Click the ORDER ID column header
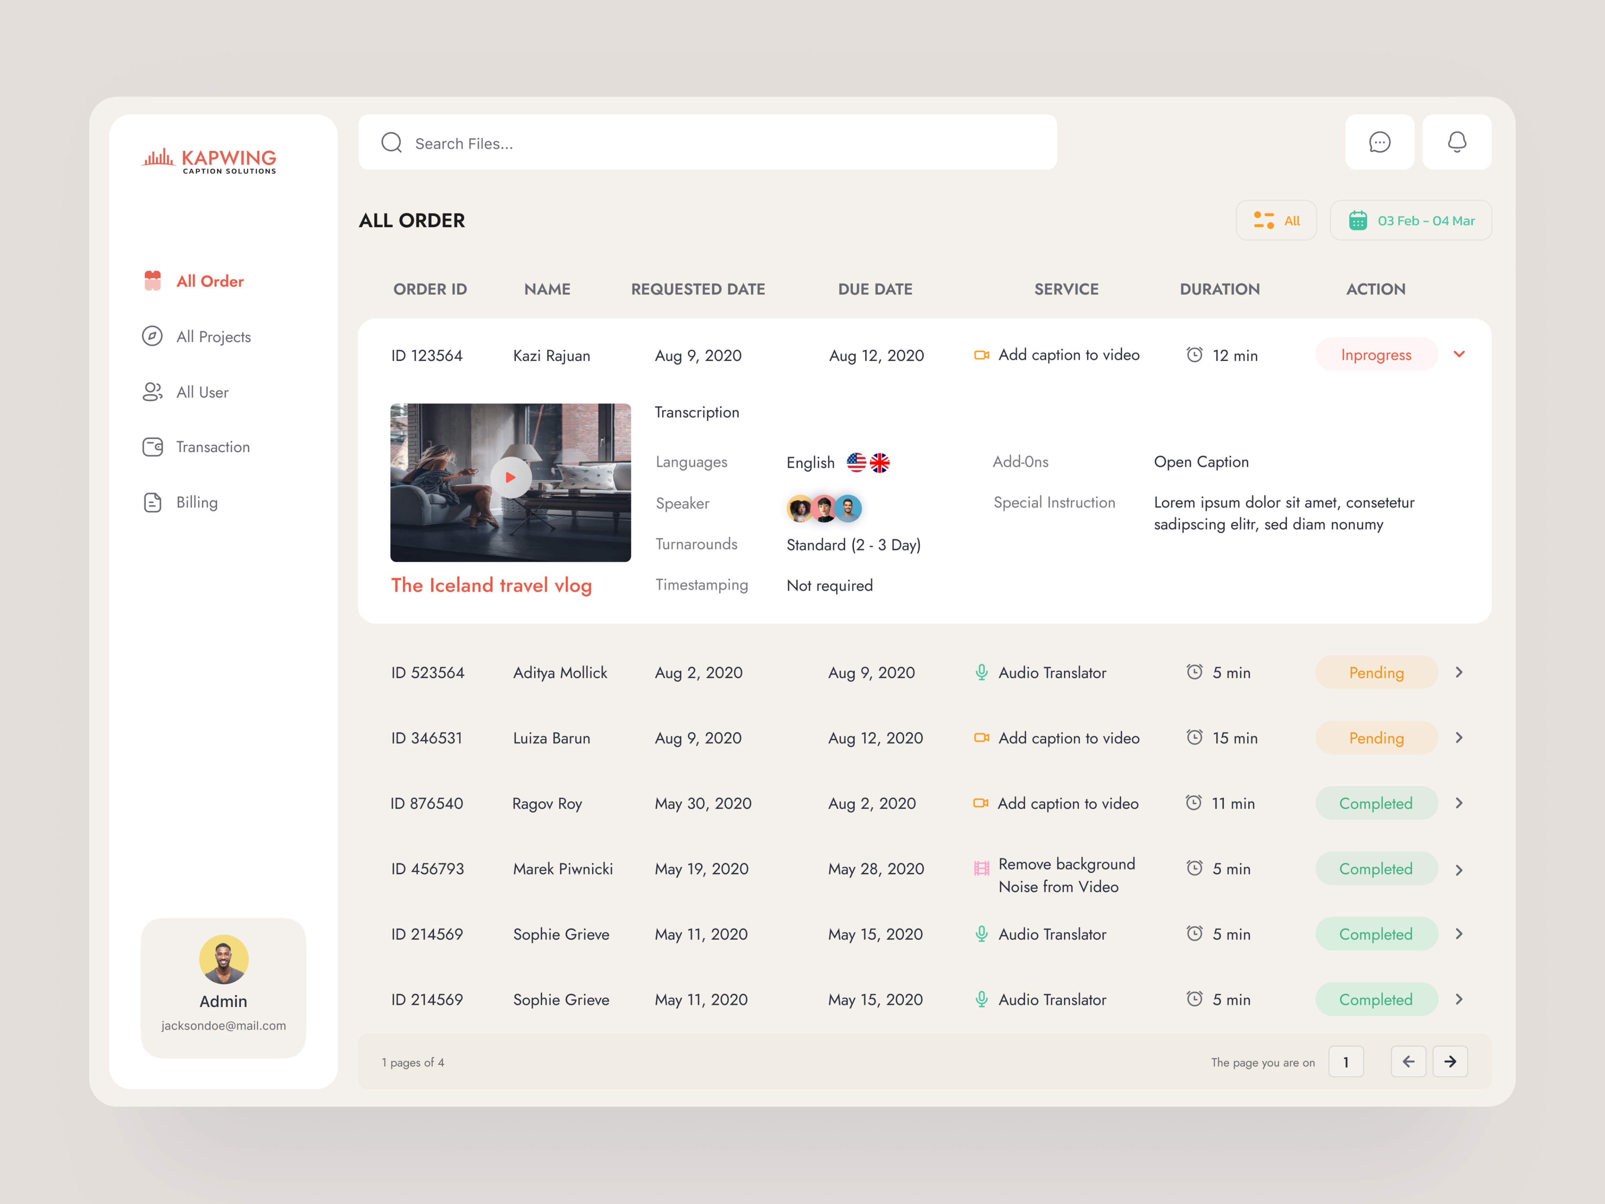 pyautogui.click(x=430, y=289)
